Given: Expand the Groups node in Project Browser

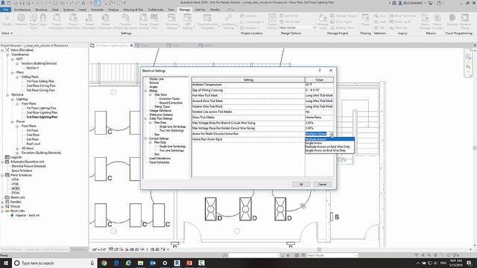Looking at the screenshot, I should [x=2, y=207].
